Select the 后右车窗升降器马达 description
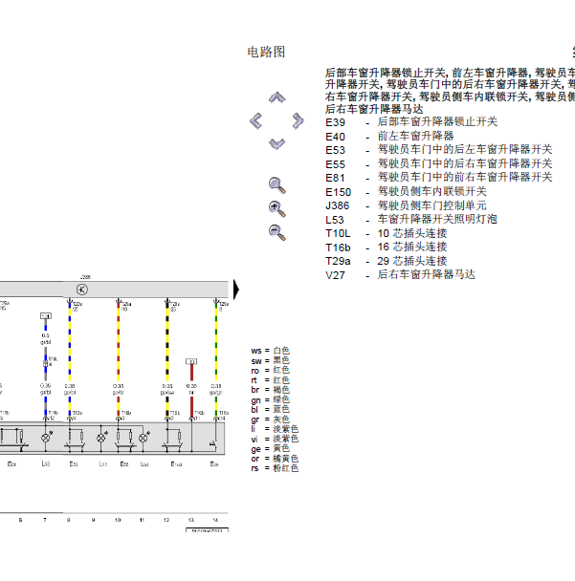Screen dimensions: 575x581 click(x=427, y=274)
